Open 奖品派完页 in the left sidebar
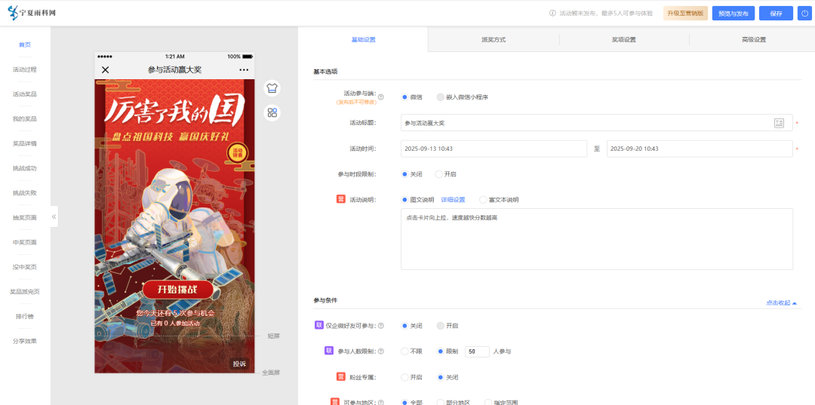 point(25,292)
